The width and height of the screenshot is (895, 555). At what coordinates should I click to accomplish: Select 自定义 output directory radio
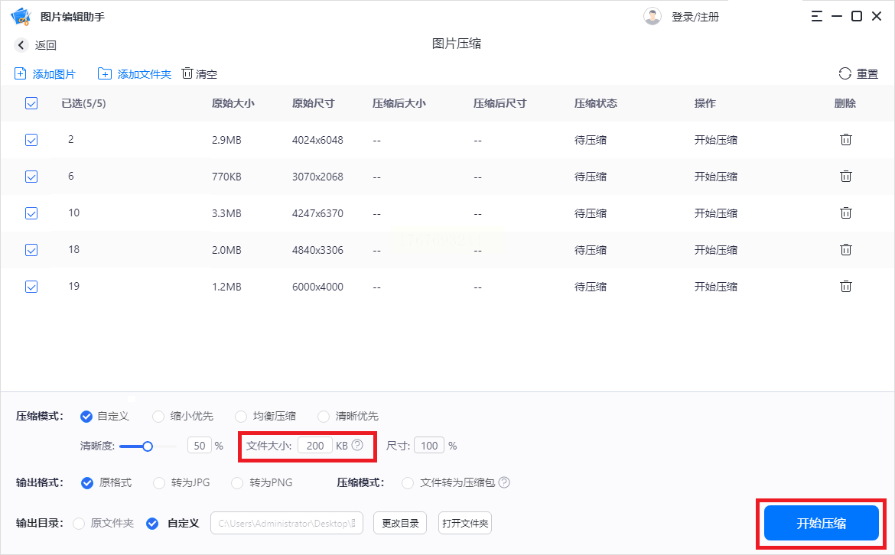(x=151, y=523)
